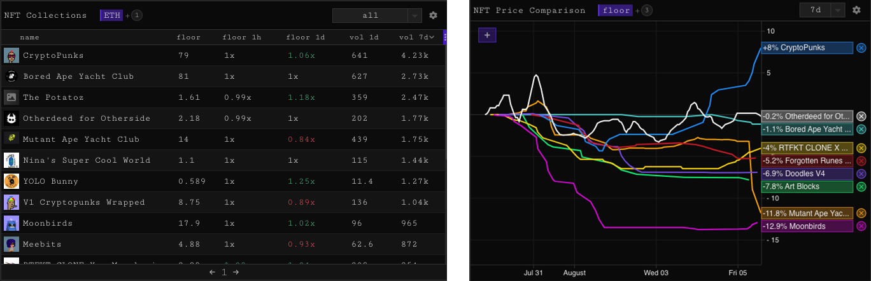Open the CryptoPunks collection row name
This screenshot has width=871, height=281.
coord(53,56)
